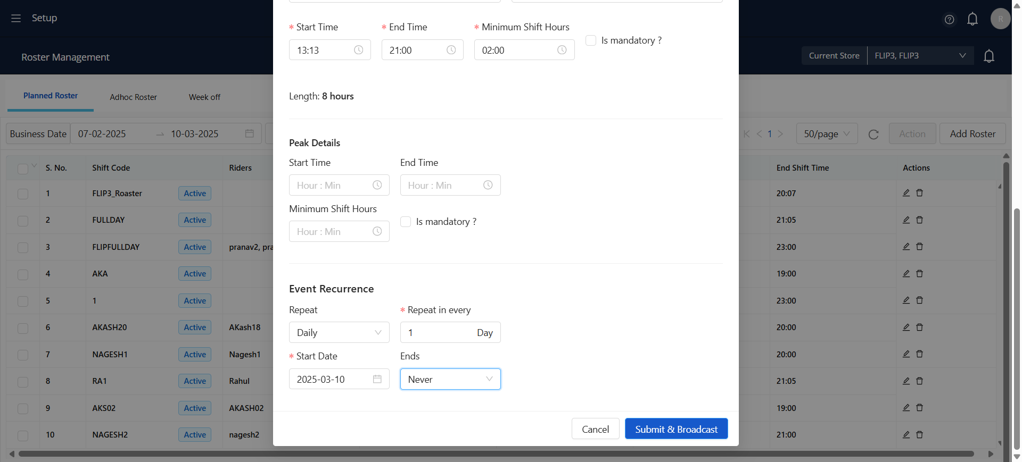The width and height of the screenshot is (1022, 462).
Task: Delete the FLIPFULLDAY roster row
Action: point(919,247)
